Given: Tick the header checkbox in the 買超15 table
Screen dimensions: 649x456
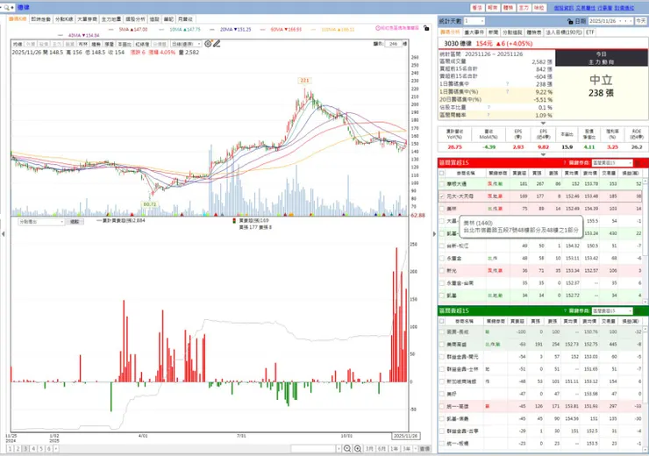Looking at the screenshot, I should tap(442, 173).
